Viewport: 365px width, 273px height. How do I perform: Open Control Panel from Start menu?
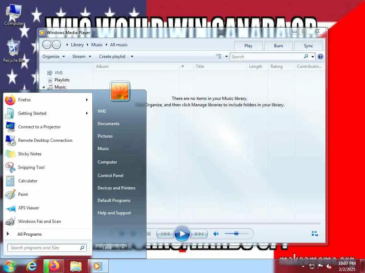(x=110, y=176)
